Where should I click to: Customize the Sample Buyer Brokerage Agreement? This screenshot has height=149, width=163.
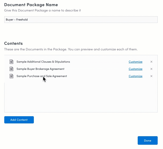[x=136, y=69]
